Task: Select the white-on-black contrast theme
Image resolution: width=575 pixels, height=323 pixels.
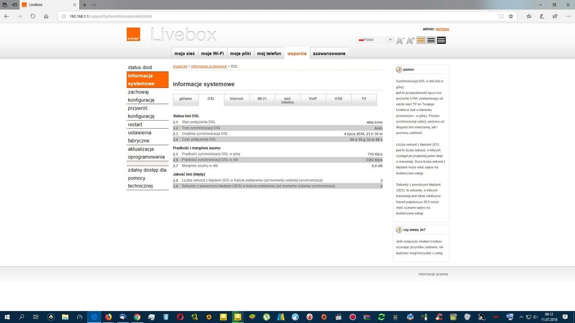Action: pyautogui.click(x=441, y=40)
